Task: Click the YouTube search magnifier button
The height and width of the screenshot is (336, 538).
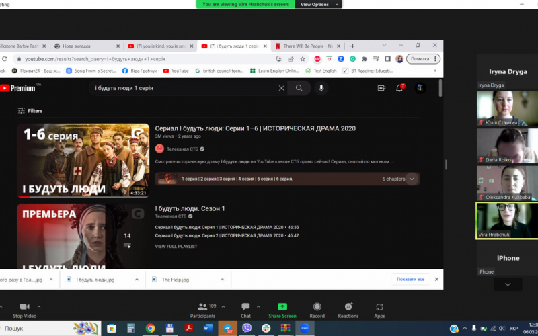Action: (x=299, y=88)
